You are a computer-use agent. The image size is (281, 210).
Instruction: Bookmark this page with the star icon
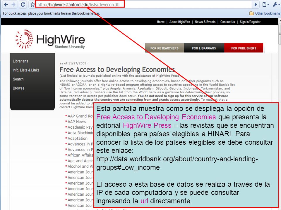(x=32, y=5)
